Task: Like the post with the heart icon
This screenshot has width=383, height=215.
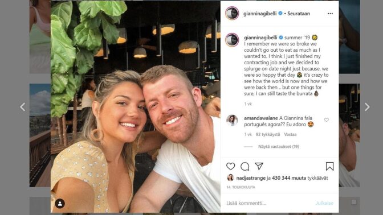Action: point(230,166)
